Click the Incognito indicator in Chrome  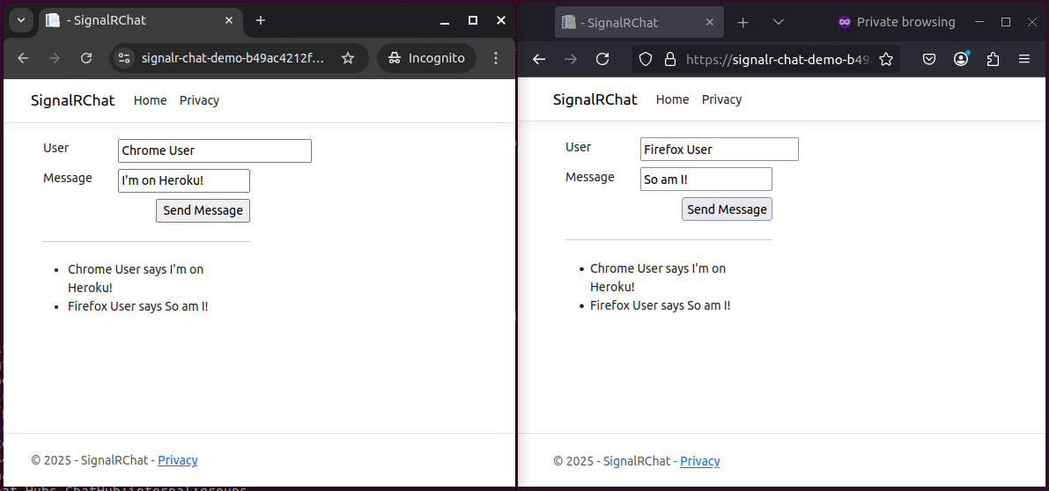tap(427, 58)
